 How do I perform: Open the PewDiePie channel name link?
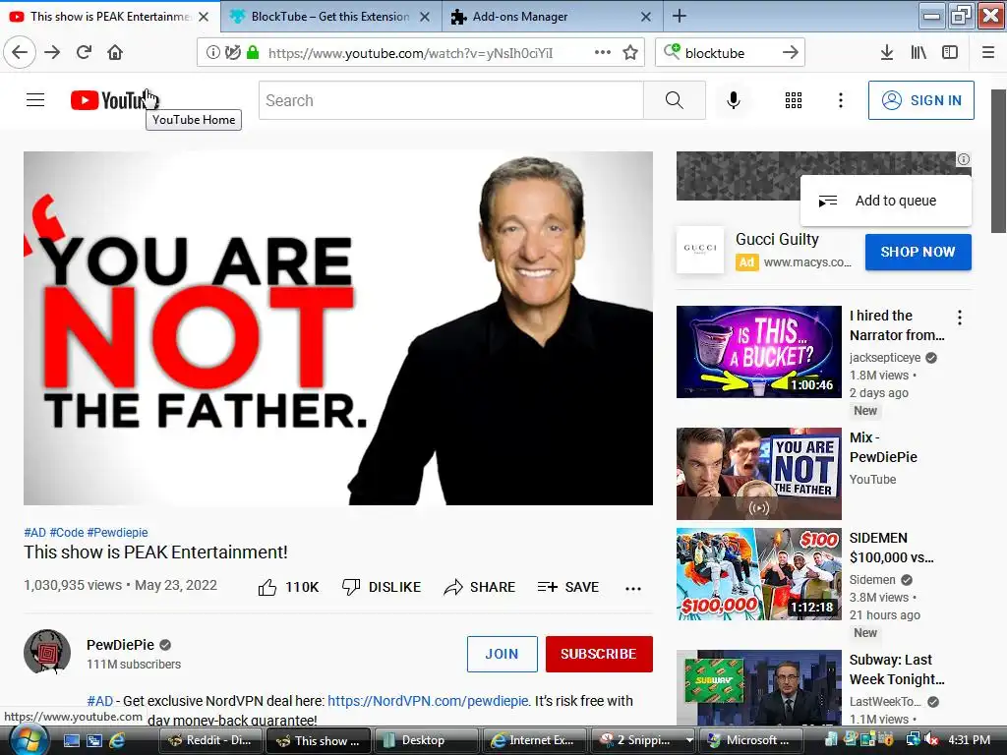(121, 645)
